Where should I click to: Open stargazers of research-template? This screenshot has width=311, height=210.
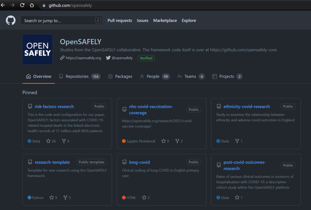pyautogui.click(x=53, y=198)
